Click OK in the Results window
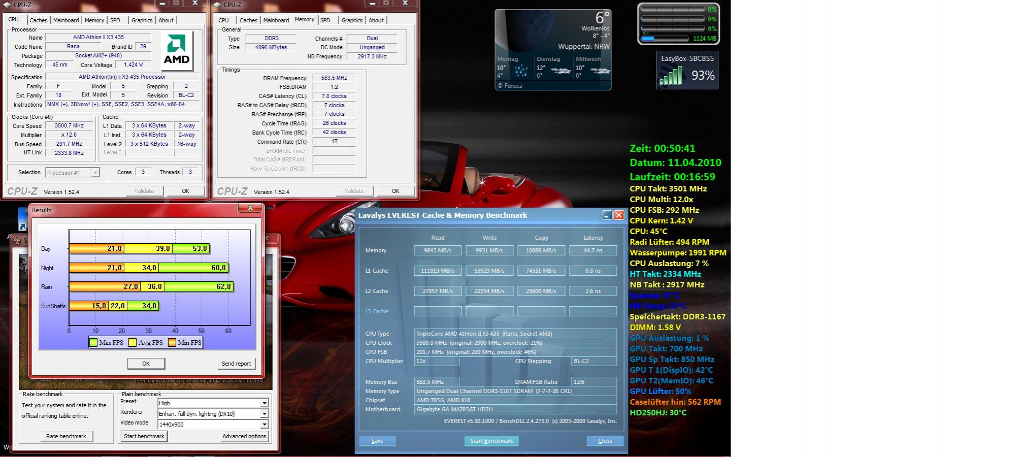Viewport: 1019px width, 457px height. click(146, 364)
